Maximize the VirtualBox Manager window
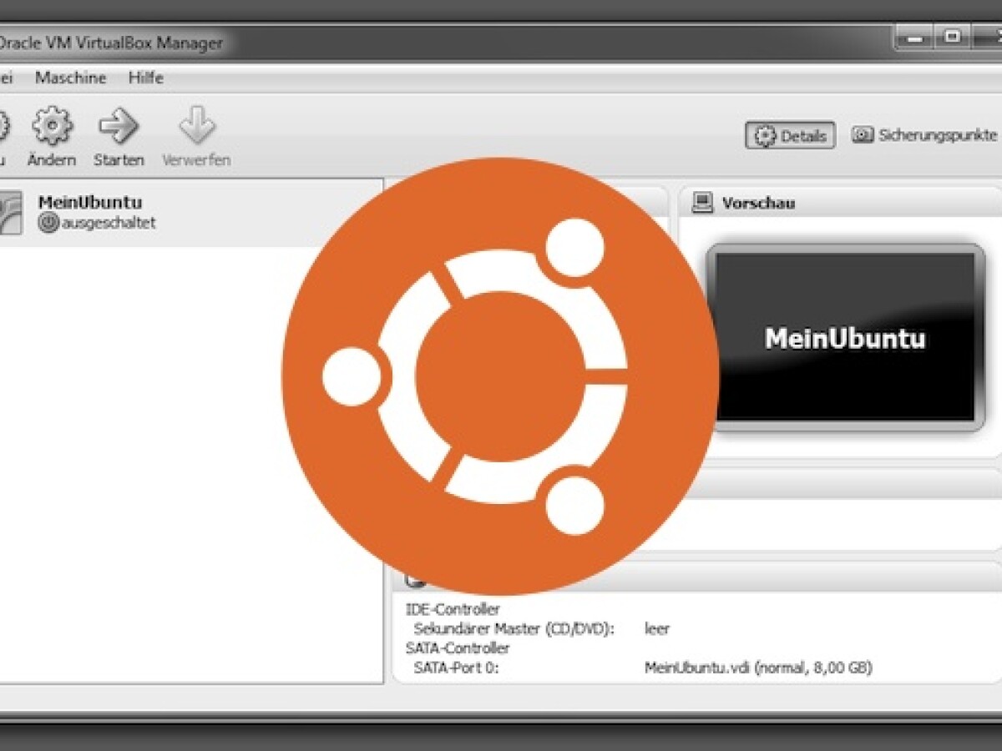1002x751 pixels. [x=951, y=37]
